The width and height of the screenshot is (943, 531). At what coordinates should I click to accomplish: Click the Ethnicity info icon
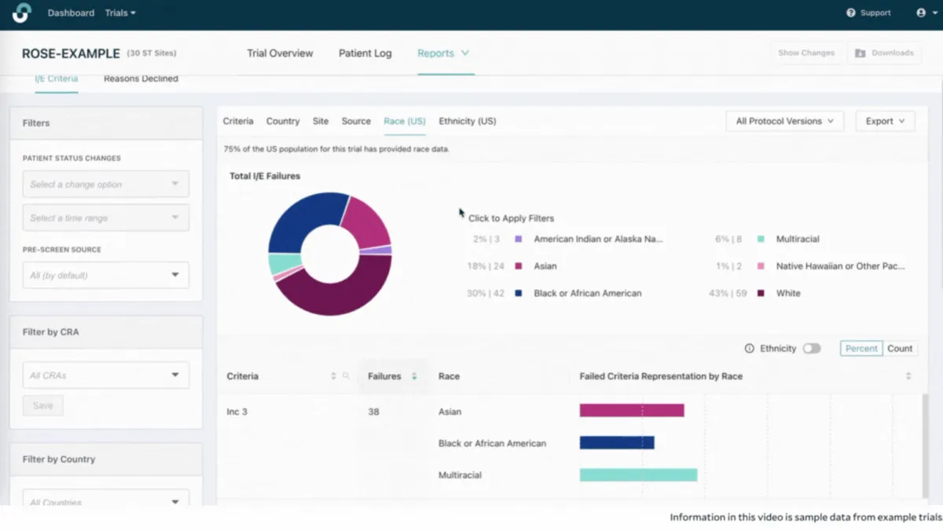click(749, 349)
